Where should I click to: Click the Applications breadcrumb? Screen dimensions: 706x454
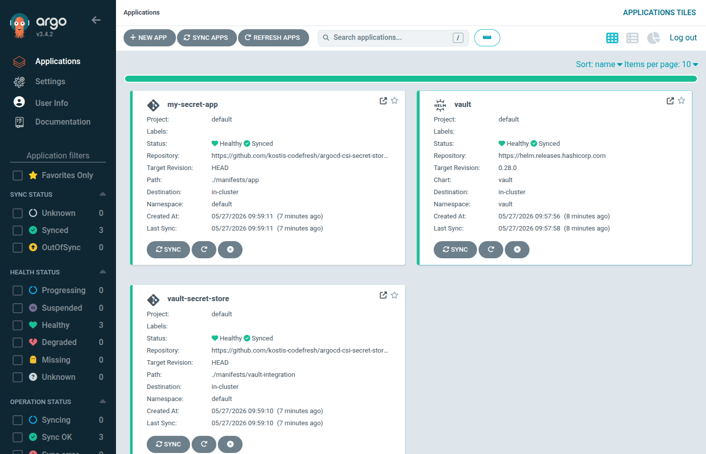point(142,13)
